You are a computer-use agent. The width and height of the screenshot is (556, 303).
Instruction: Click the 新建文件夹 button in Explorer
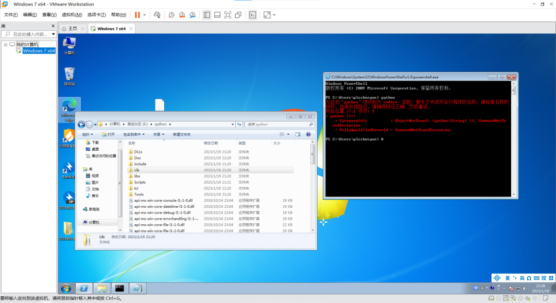tap(181, 134)
